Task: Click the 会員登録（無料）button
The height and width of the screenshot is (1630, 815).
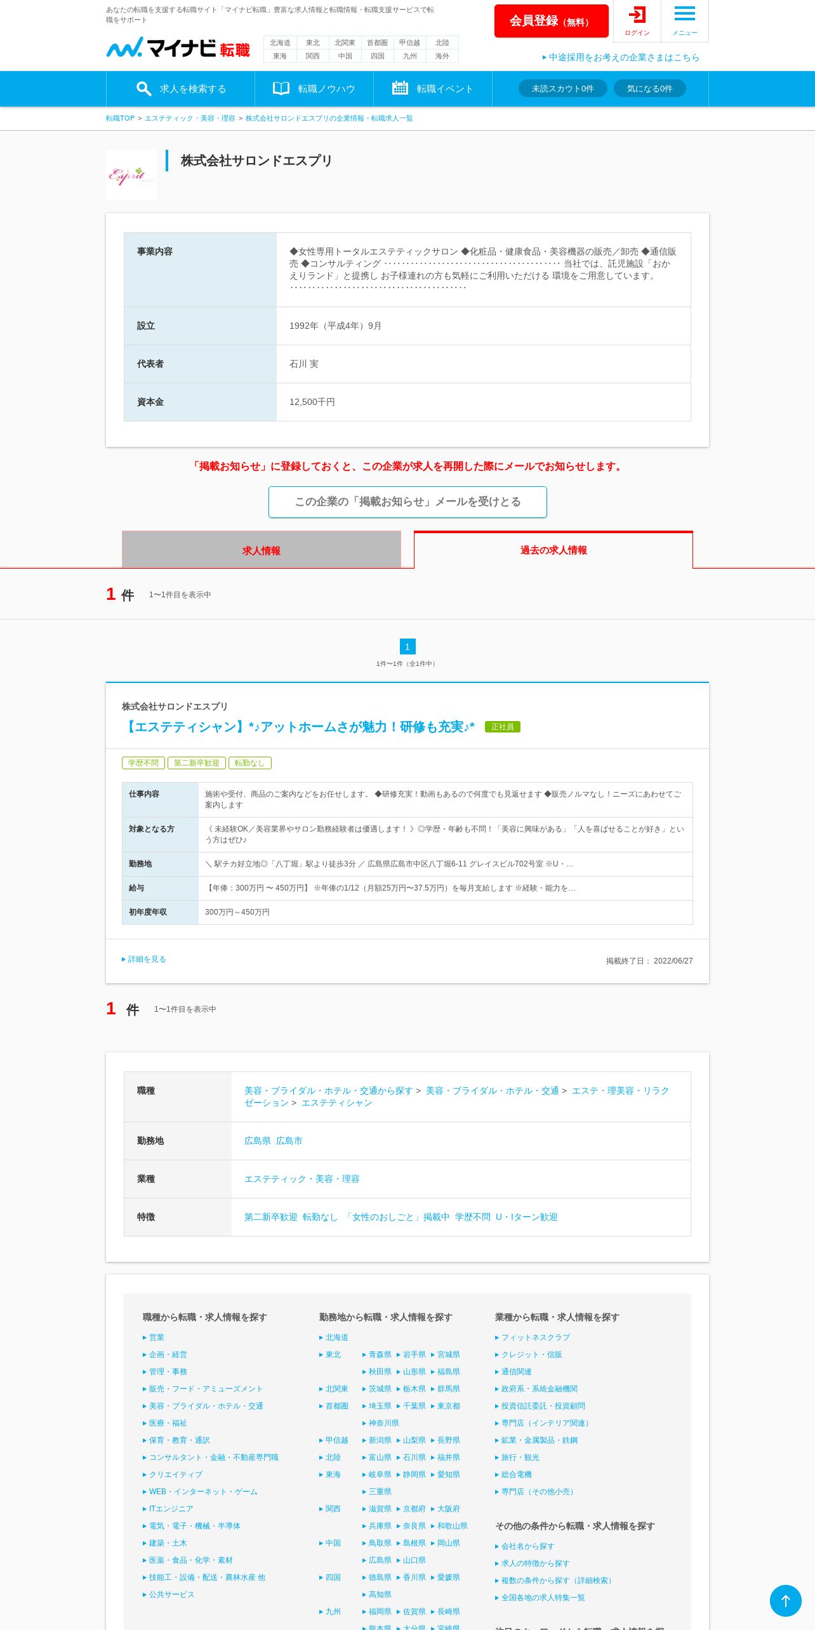Action: coord(551,21)
